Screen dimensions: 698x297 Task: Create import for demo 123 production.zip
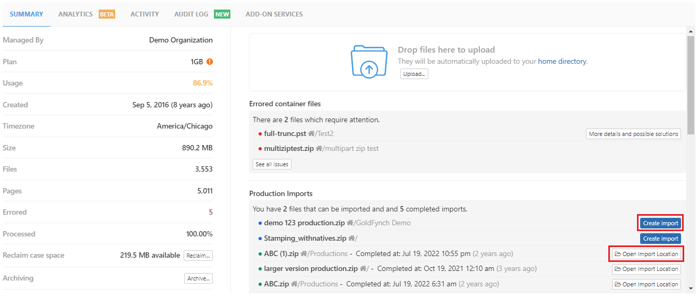coord(660,223)
